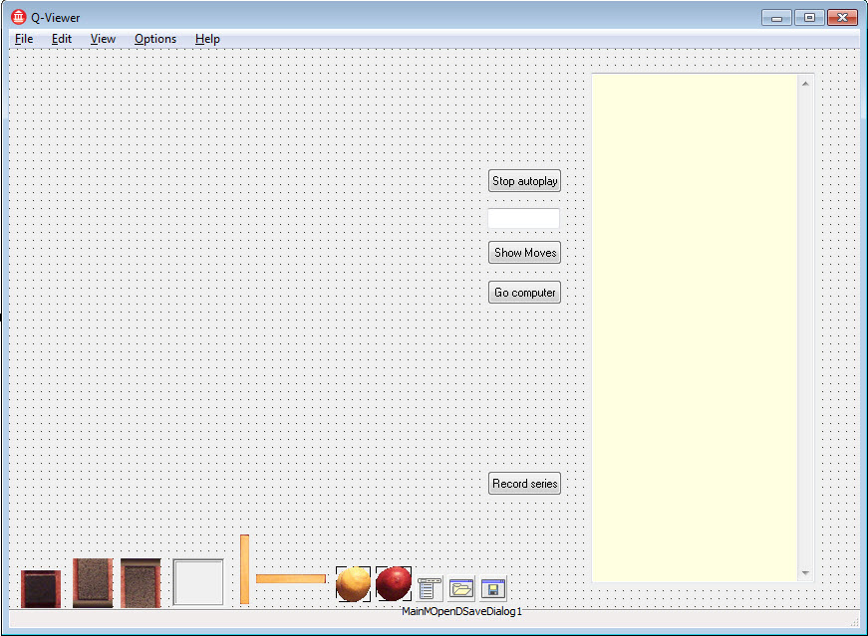The width and height of the screenshot is (868, 636).
Task: Click the Q-Viewer icon in the title bar
Action: tap(17, 17)
